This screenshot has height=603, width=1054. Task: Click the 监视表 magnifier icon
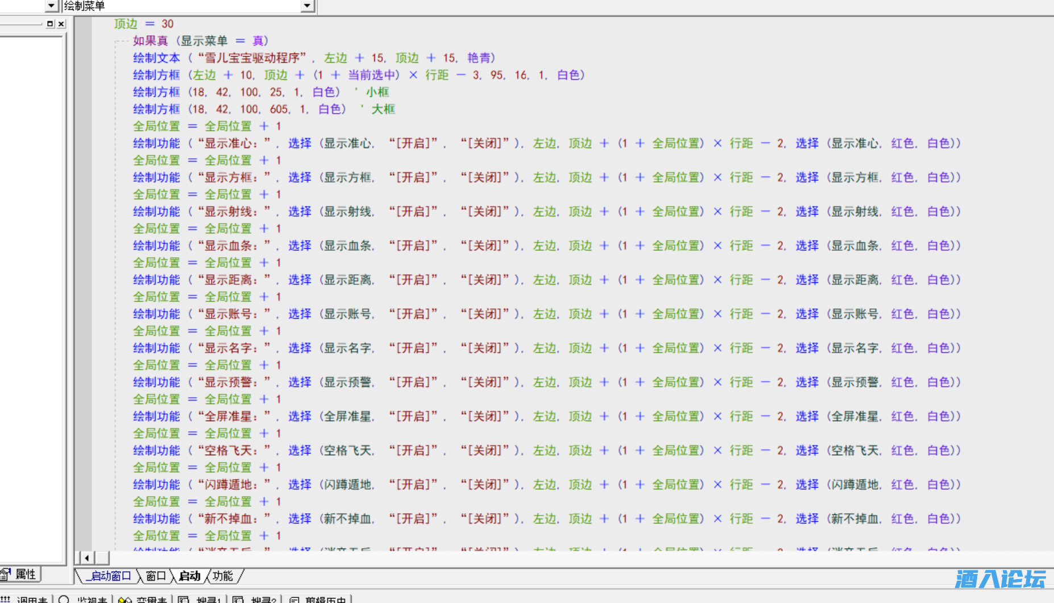coord(64,600)
